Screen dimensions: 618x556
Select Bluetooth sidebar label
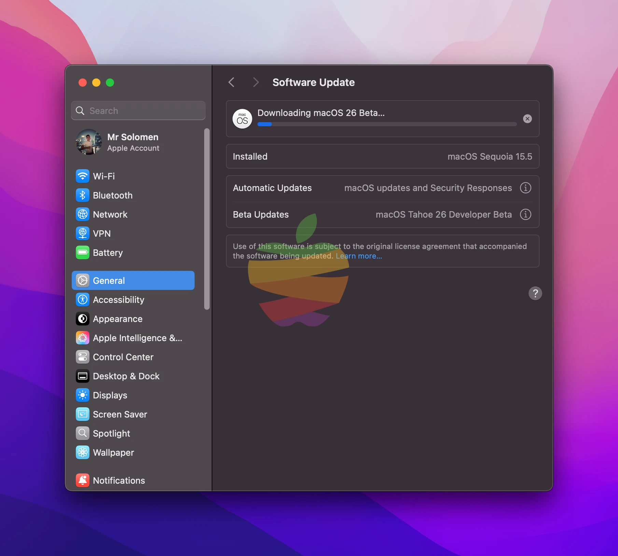coord(113,195)
